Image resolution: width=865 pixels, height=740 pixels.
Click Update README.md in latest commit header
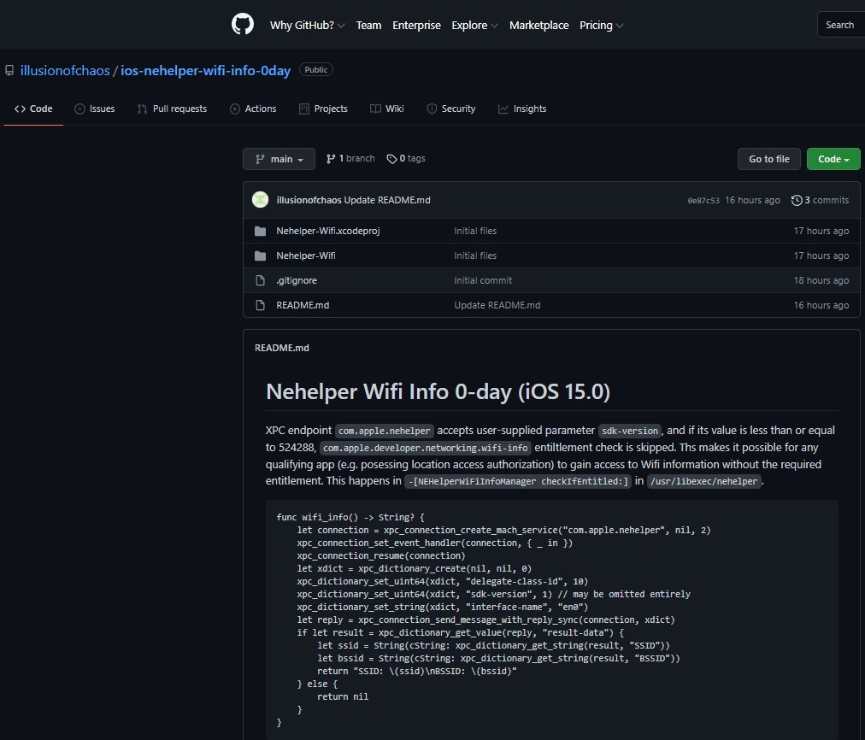click(387, 200)
